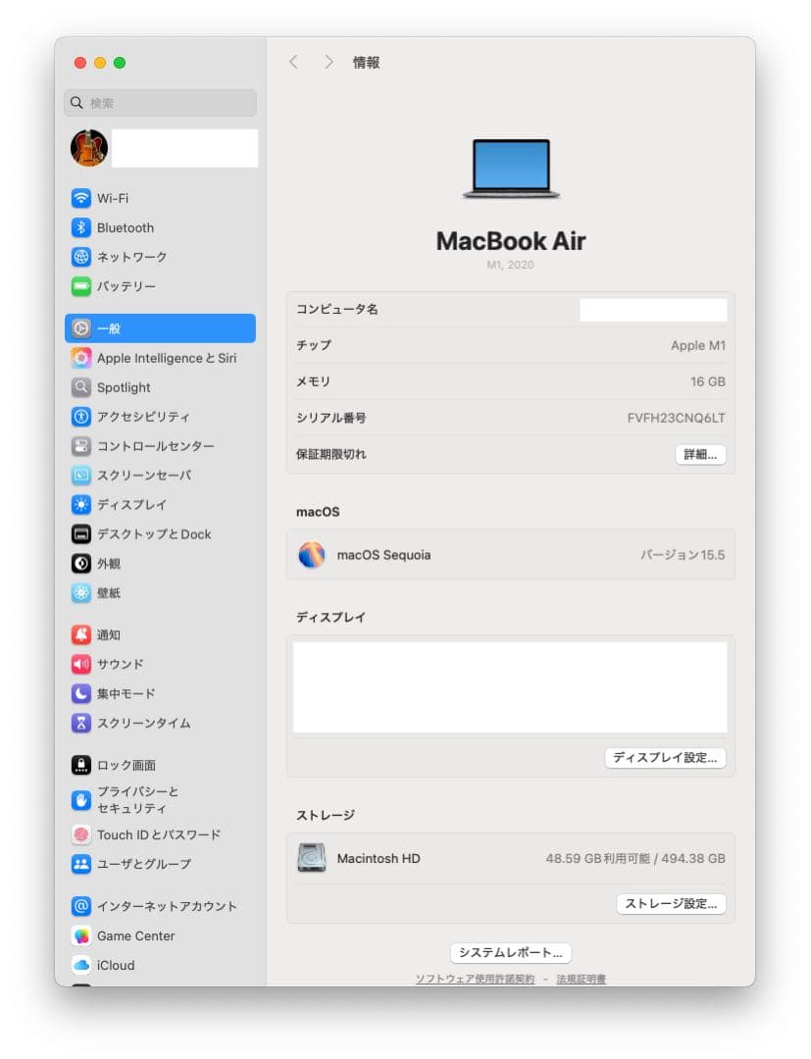Image resolution: width=811 pixels, height=1059 pixels.
Task: Open the スクリーンタイム hourglass icon
Action: click(81, 723)
